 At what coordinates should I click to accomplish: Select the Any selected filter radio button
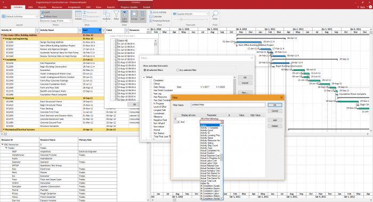point(177,70)
